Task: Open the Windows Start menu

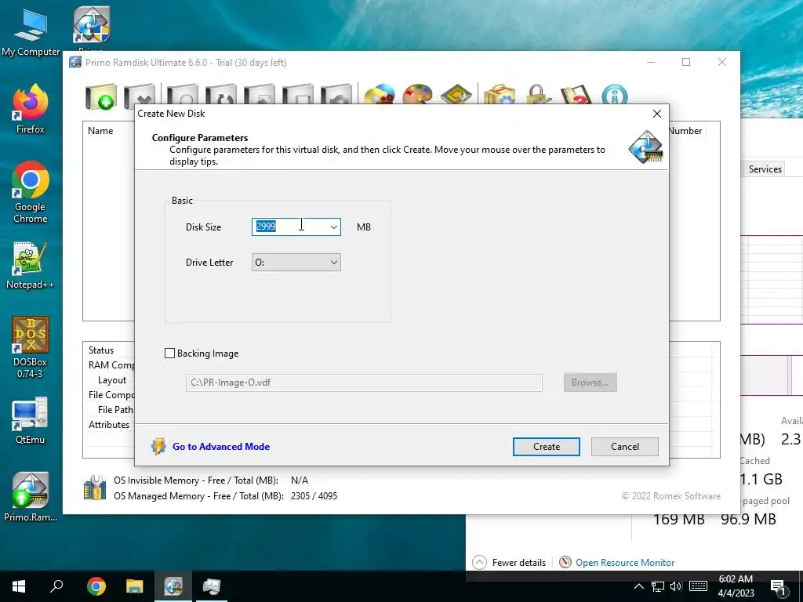Action: click(19, 586)
